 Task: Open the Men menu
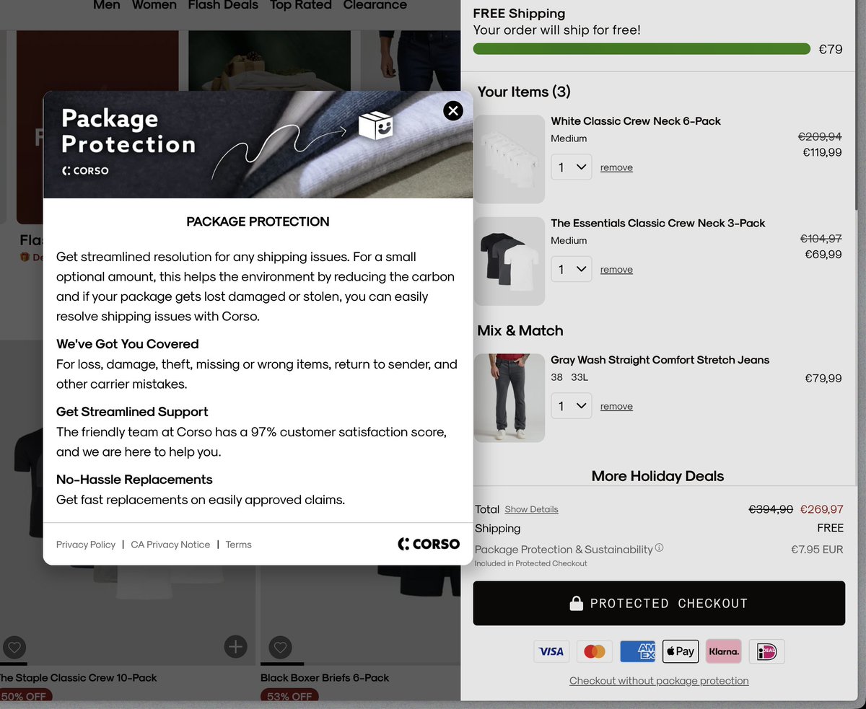point(107,5)
